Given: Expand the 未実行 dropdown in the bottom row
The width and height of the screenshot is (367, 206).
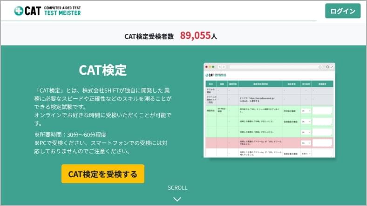Looking at the screenshot, I should click(306, 153).
